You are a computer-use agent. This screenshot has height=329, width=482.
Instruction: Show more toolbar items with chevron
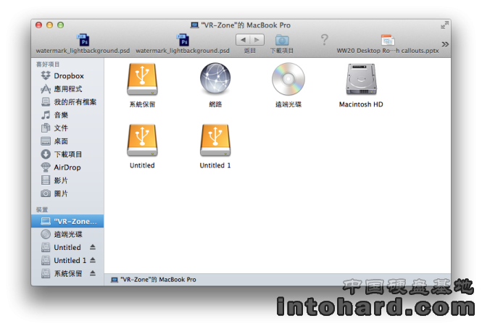(445, 44)
